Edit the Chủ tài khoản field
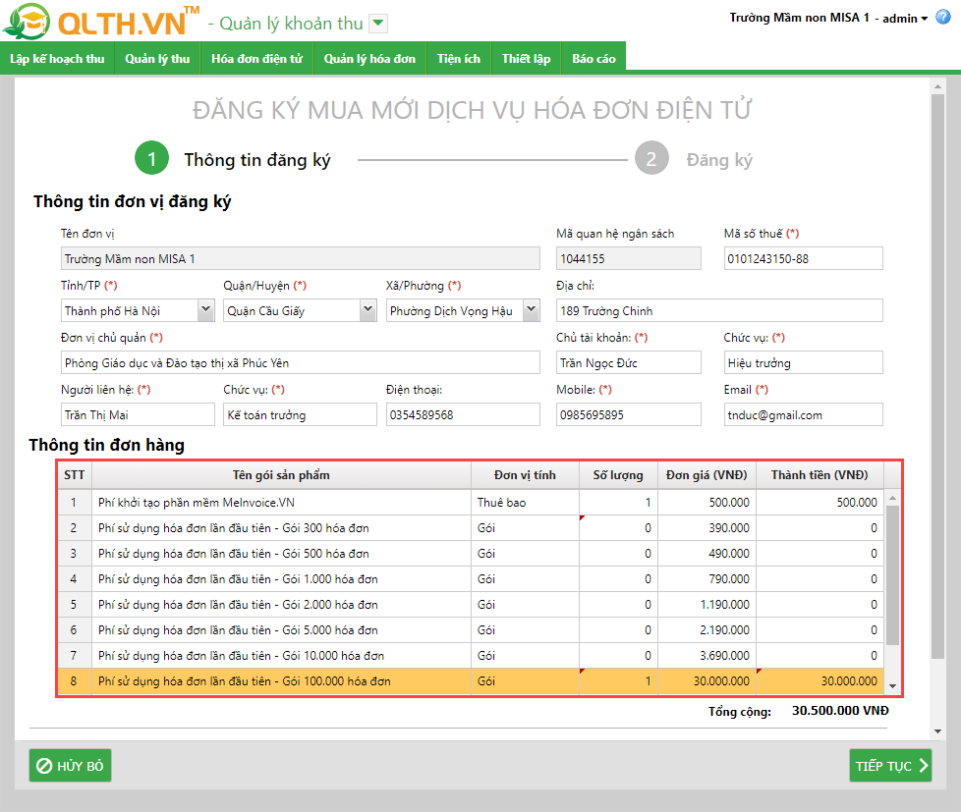Viewport: 961px width, 812px height. pyautogui.click(x=628, y=362)
